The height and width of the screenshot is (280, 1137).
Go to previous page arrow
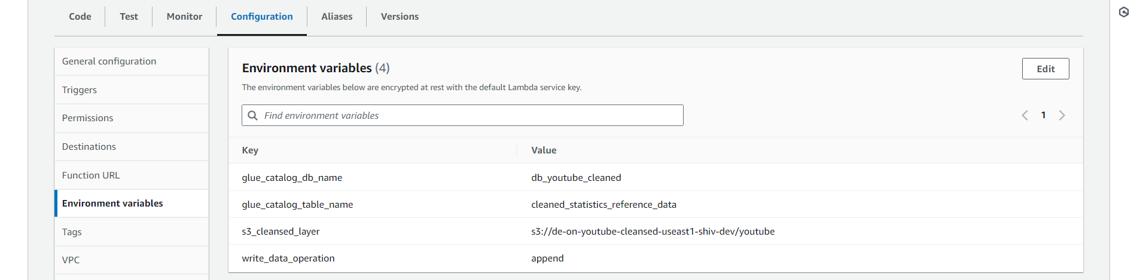click(x=1025, y=115)
